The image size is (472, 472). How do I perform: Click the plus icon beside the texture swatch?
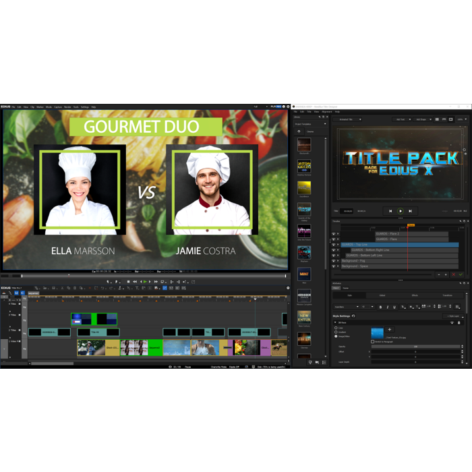click(389, 330)
